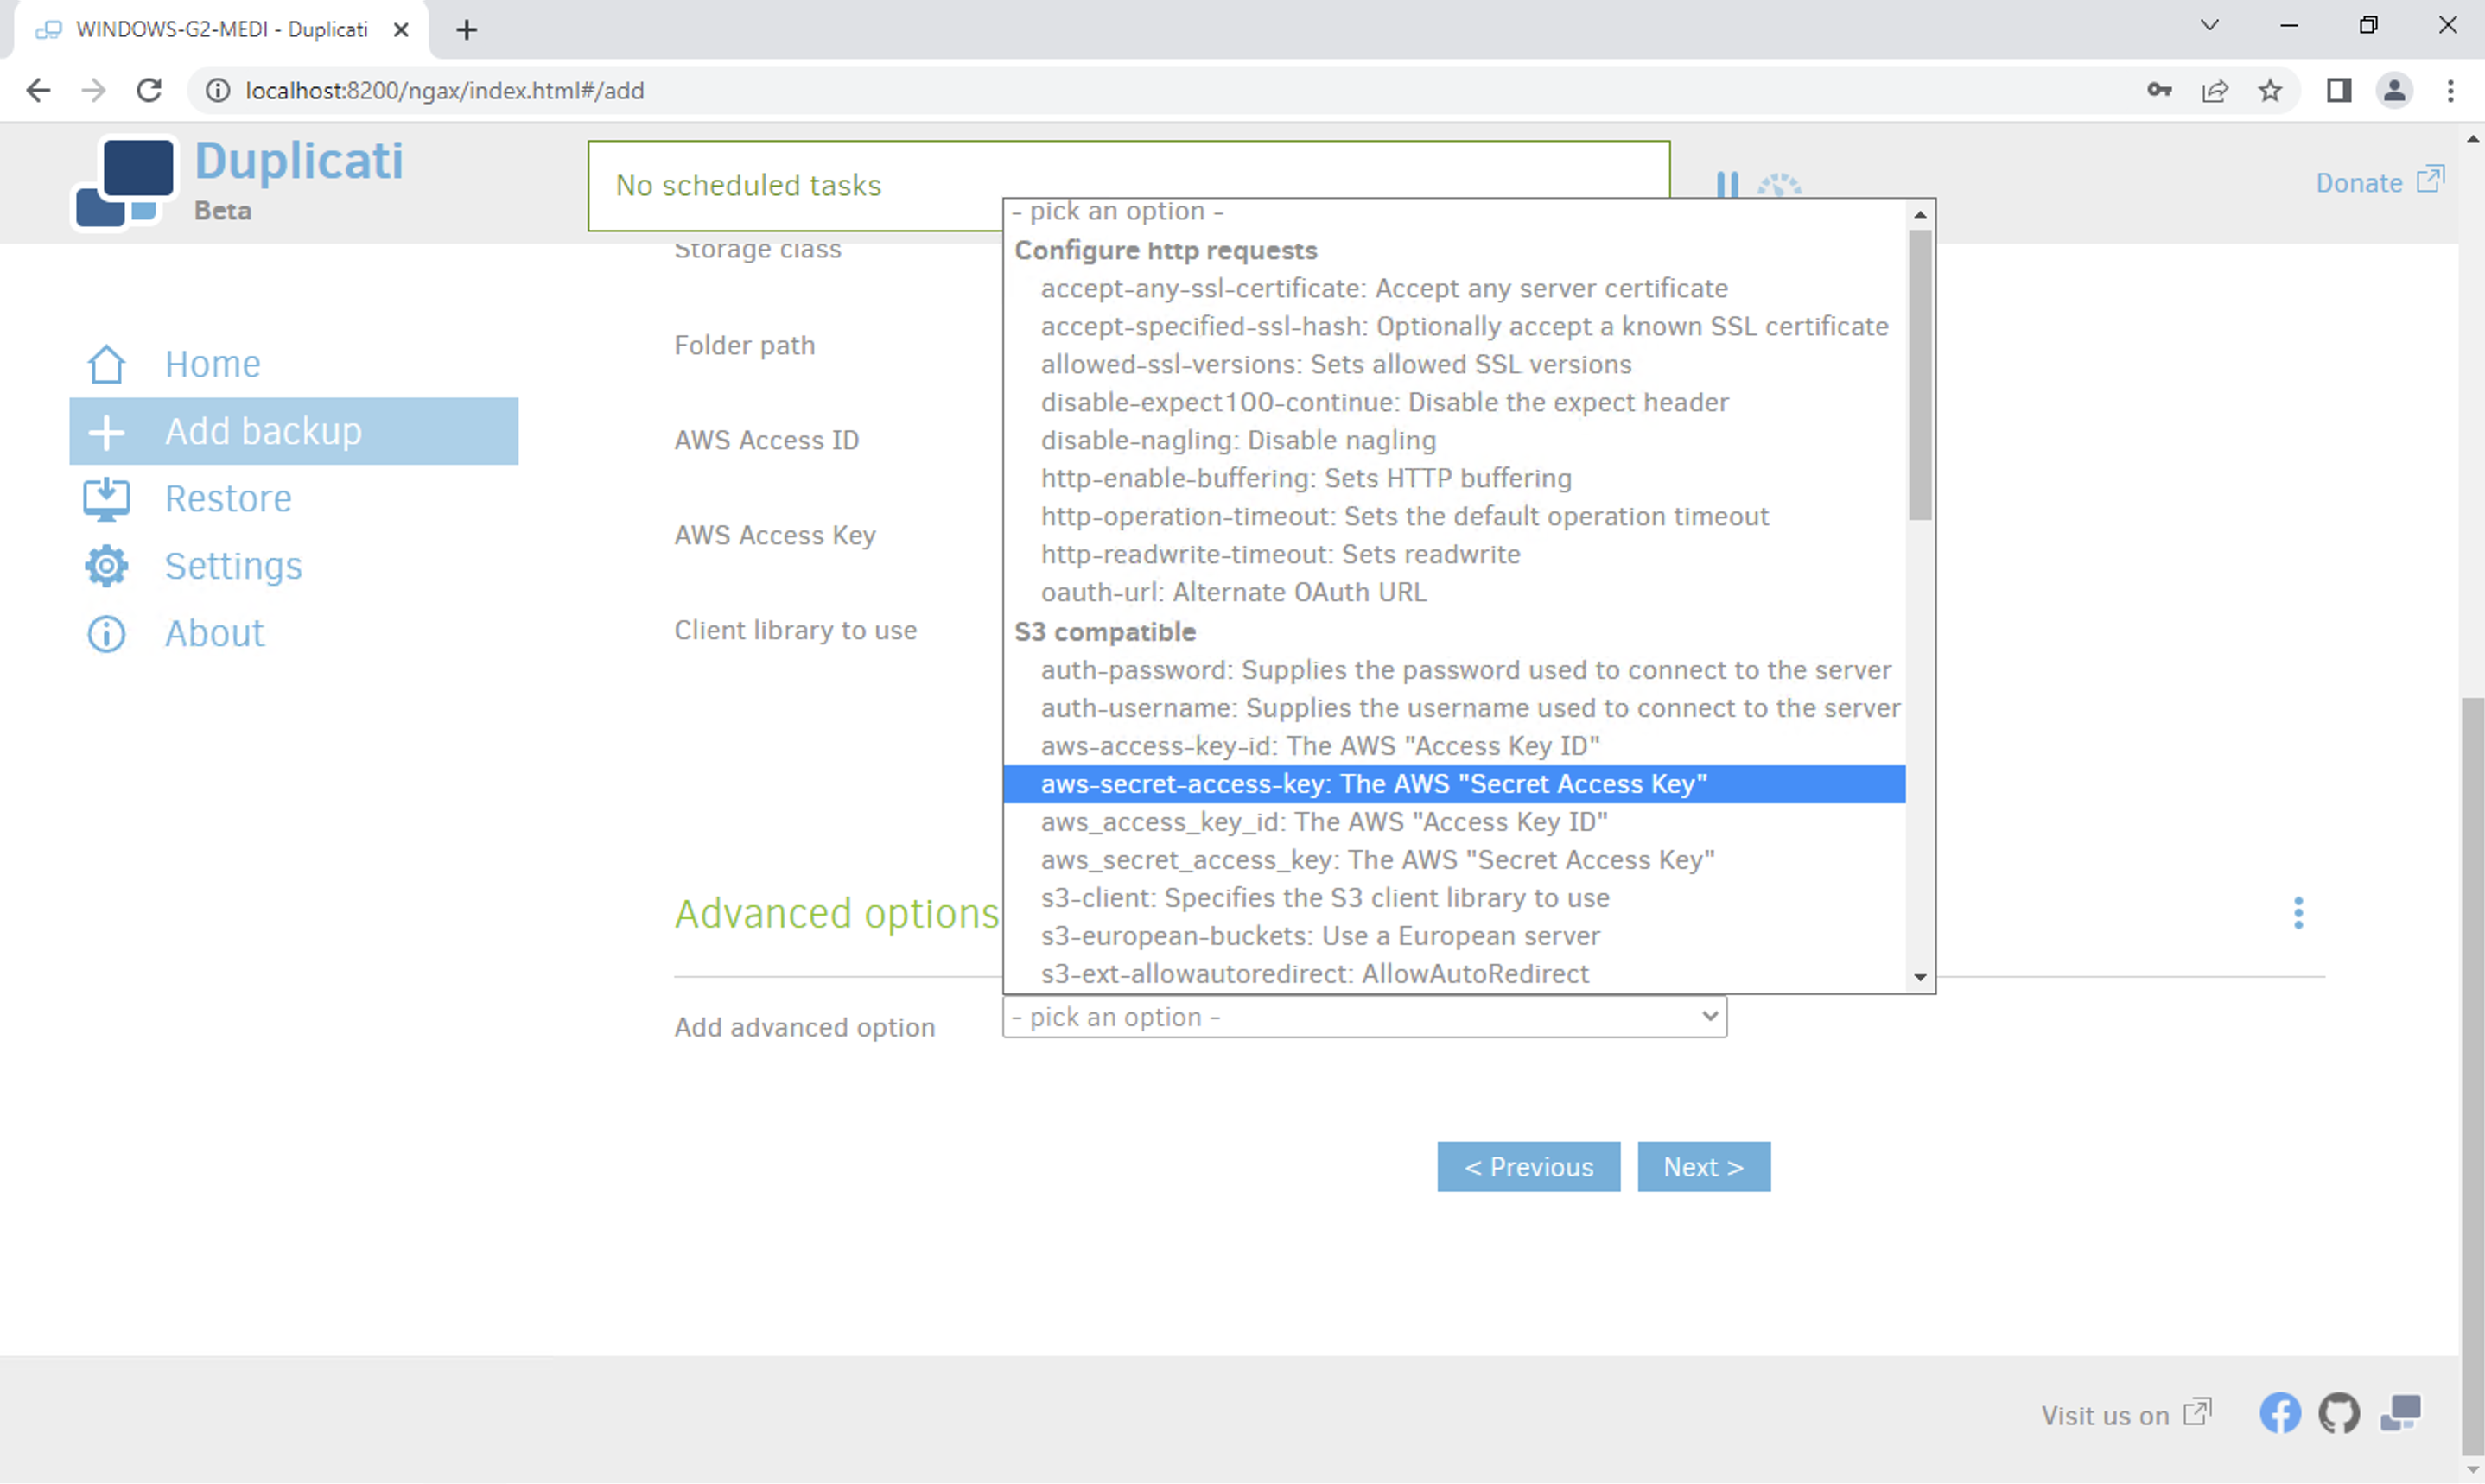
Task: Choose s3-client option from dropdown list
Action: pos(1324,898)
